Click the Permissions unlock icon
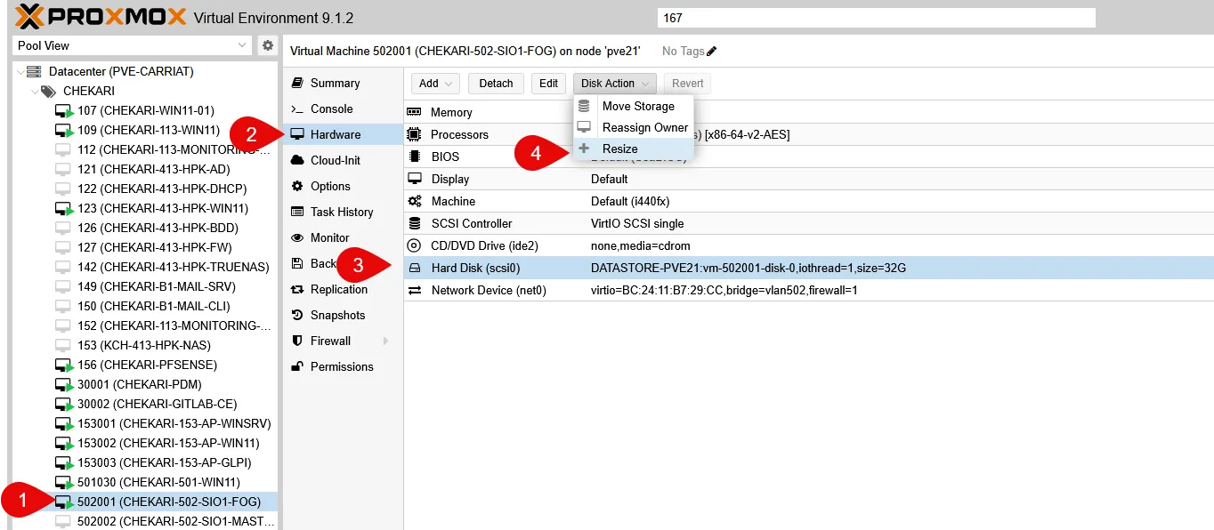The width and height of the screenshot is (1214, 530). [297, 366]
